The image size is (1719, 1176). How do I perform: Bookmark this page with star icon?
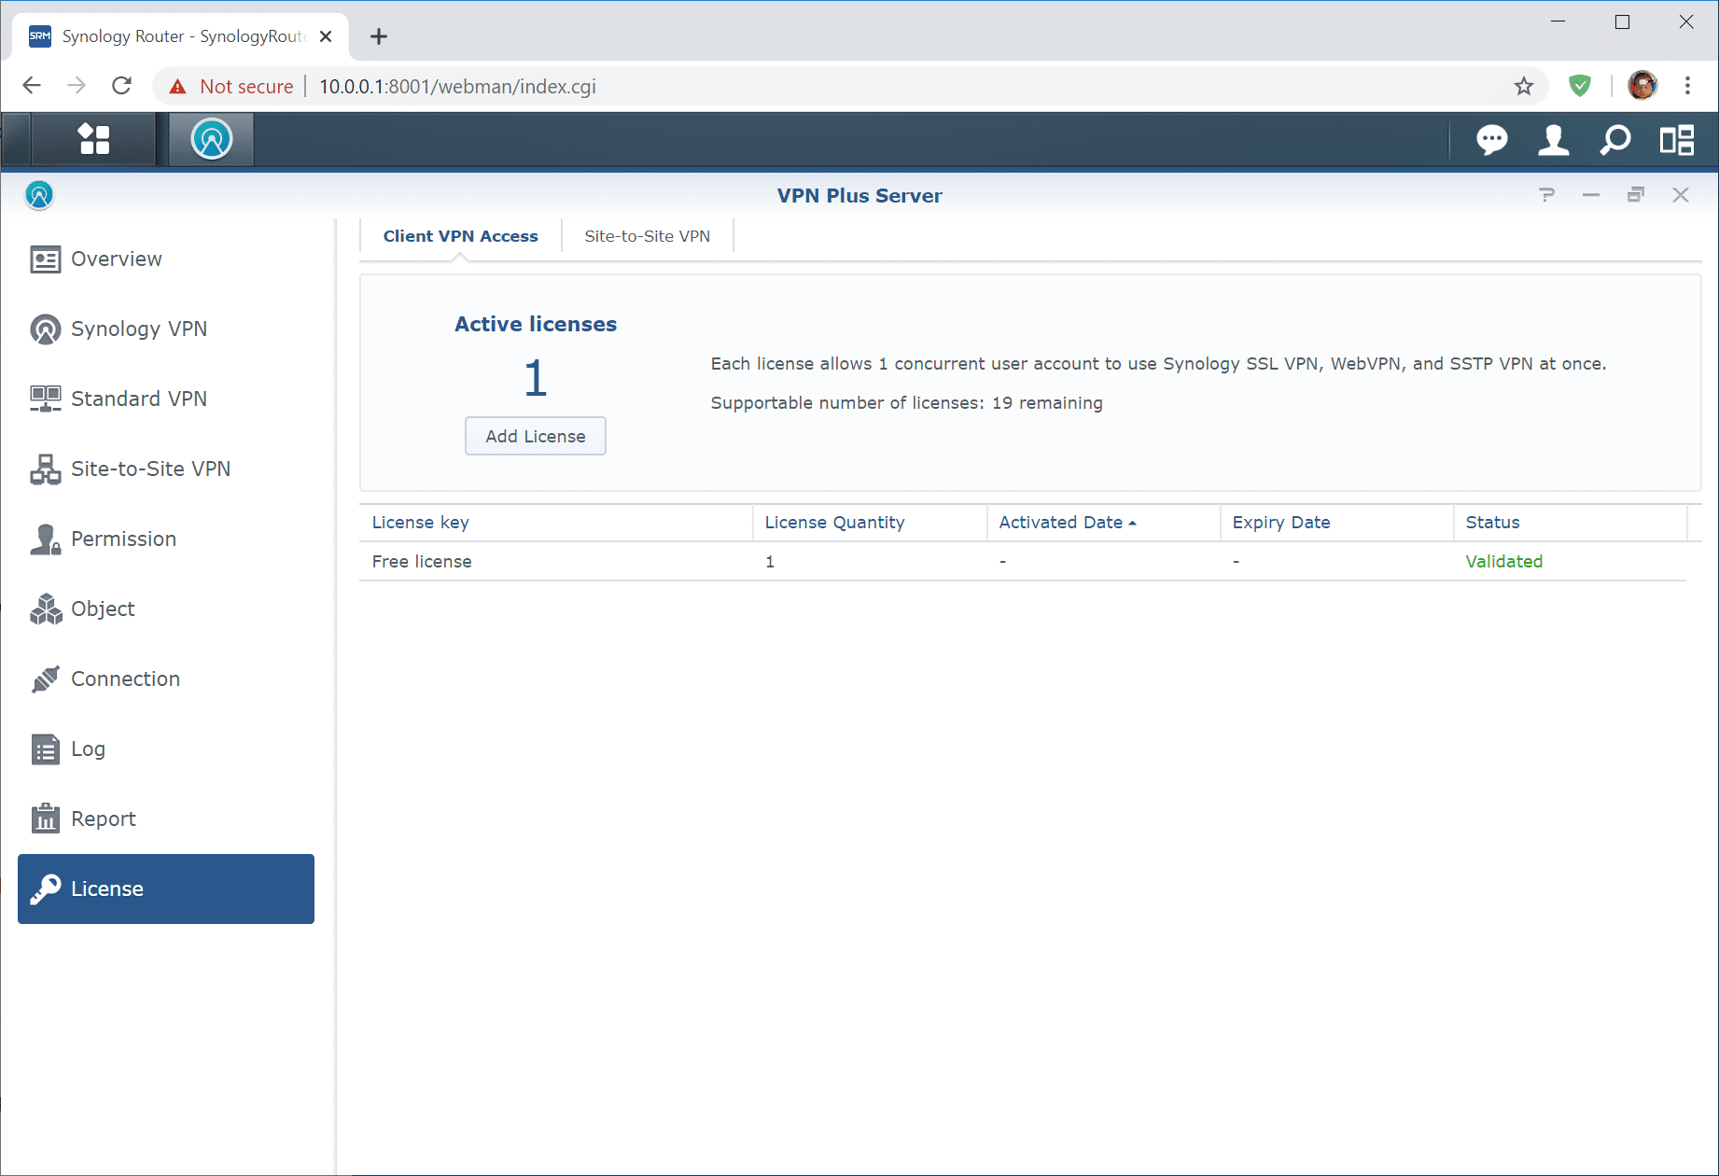click(1523, 86)
